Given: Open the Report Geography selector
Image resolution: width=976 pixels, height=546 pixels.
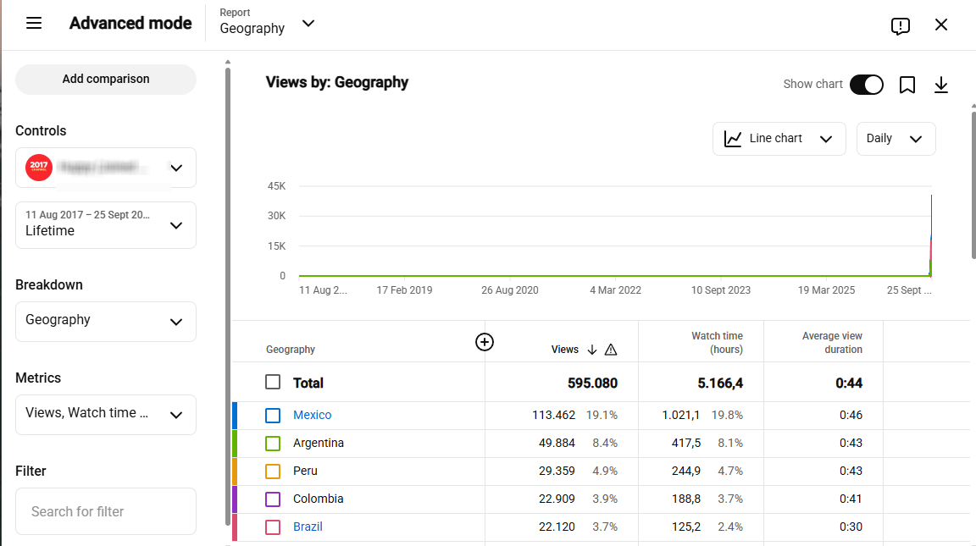Looking at the screenshot, I should (268, 22).
